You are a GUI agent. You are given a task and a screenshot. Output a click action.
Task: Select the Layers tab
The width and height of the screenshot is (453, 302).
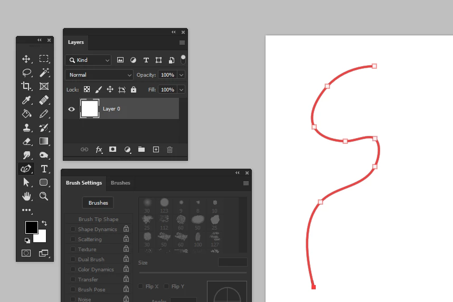pyautogui.click(x=76, y=42)
